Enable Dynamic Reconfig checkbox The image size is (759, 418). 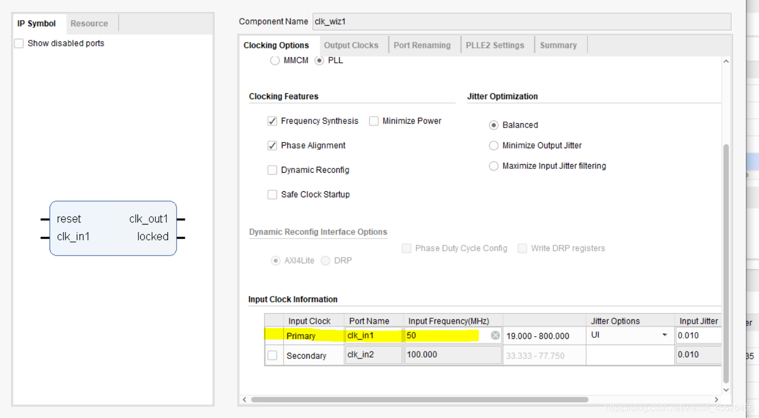[x=272, y=170]
